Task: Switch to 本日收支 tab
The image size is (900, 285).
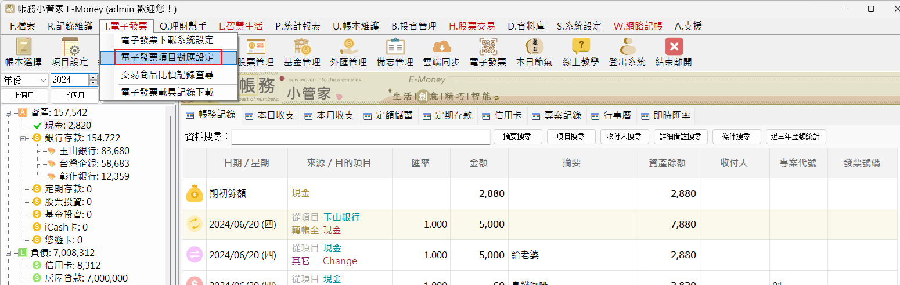Action: tap(271, 115)
